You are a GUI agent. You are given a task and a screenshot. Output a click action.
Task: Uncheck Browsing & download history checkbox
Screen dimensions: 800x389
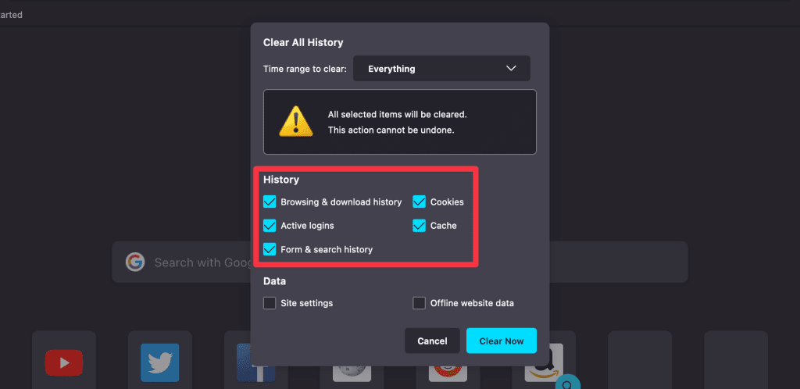[270, 202]
